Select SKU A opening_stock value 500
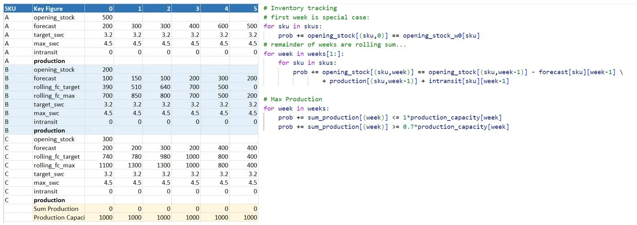 point(99,18)
